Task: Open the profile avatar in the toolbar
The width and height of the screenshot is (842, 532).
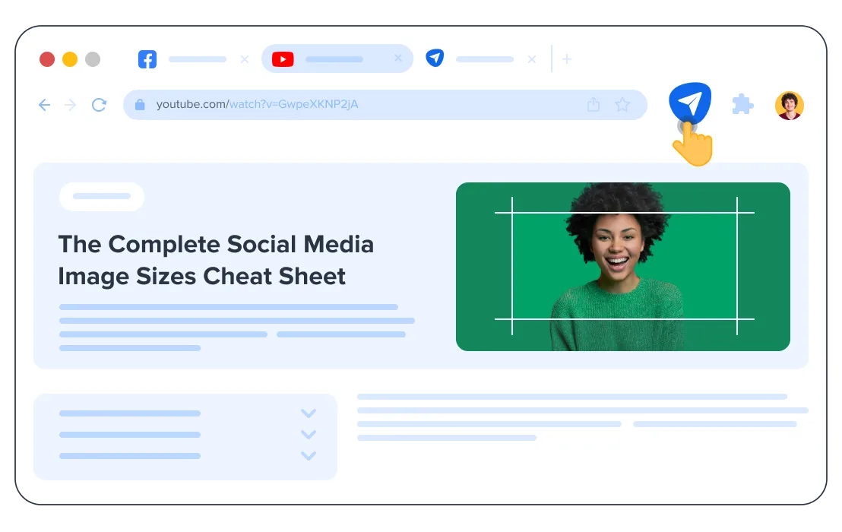Action: pyautogui.click(x=790, y=103)
